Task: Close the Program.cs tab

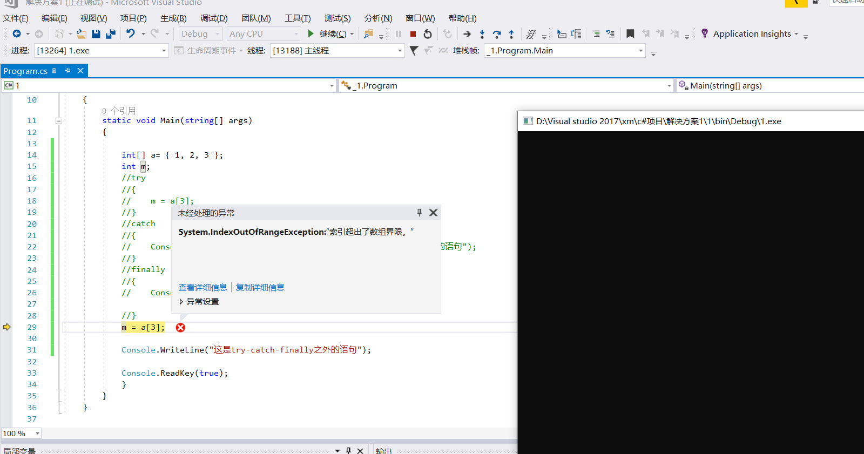Action: (x=80, y=71)
